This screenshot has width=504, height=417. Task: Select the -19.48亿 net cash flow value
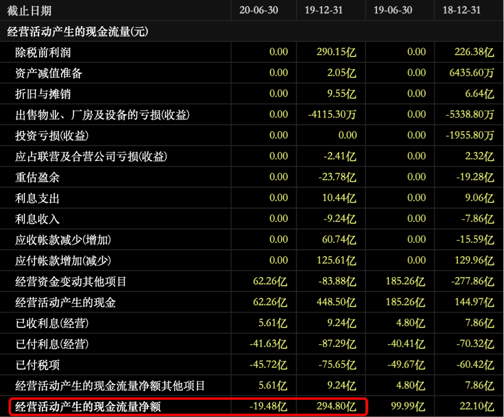tap(269, 407)
